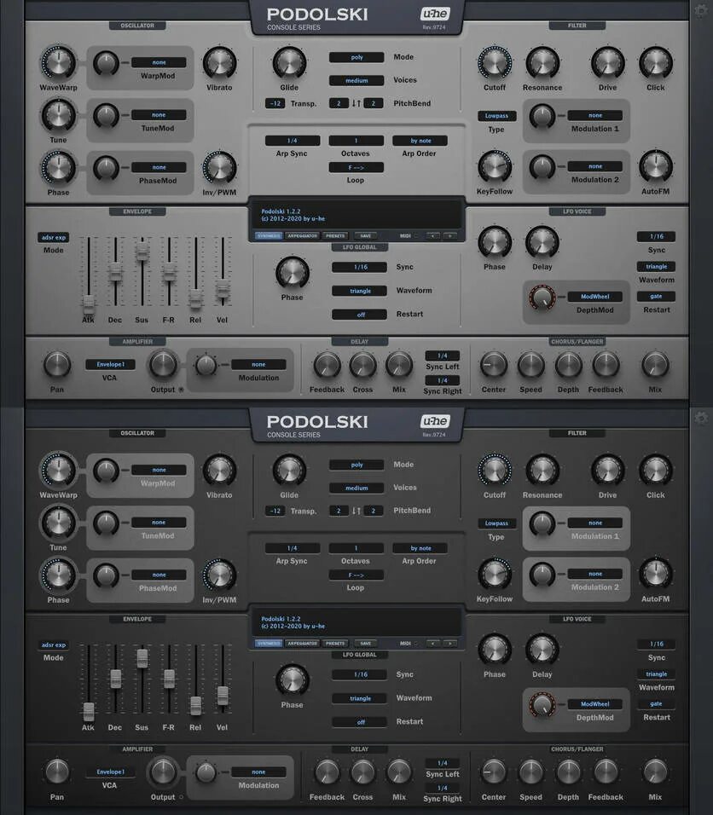Image resolution: width=713 pixels, height=815 pixels.
Task: Click the Output knob, dark-skin amplifier
Action: [163, 772]
